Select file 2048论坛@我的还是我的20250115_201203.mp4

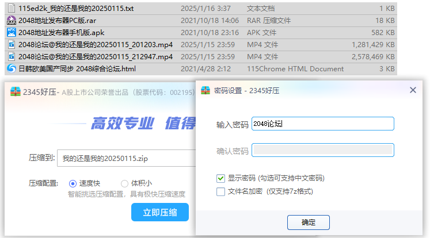click(201, 44)
